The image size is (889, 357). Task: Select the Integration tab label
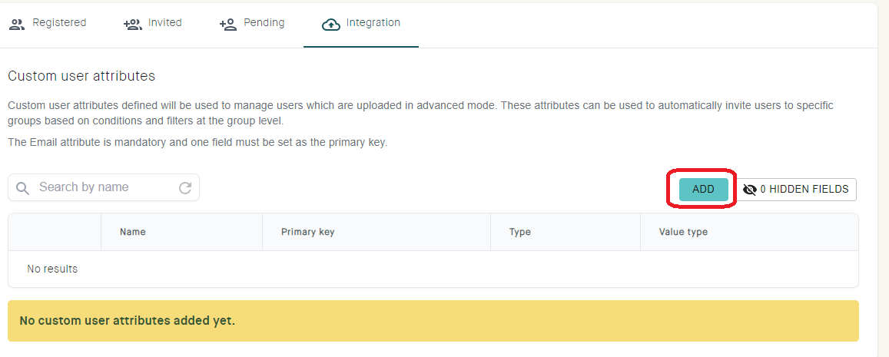coord(373,23)
